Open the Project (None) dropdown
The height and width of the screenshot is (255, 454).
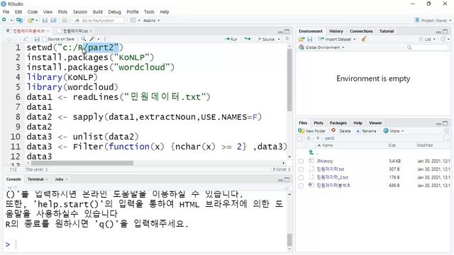click(x=433, y=21)
